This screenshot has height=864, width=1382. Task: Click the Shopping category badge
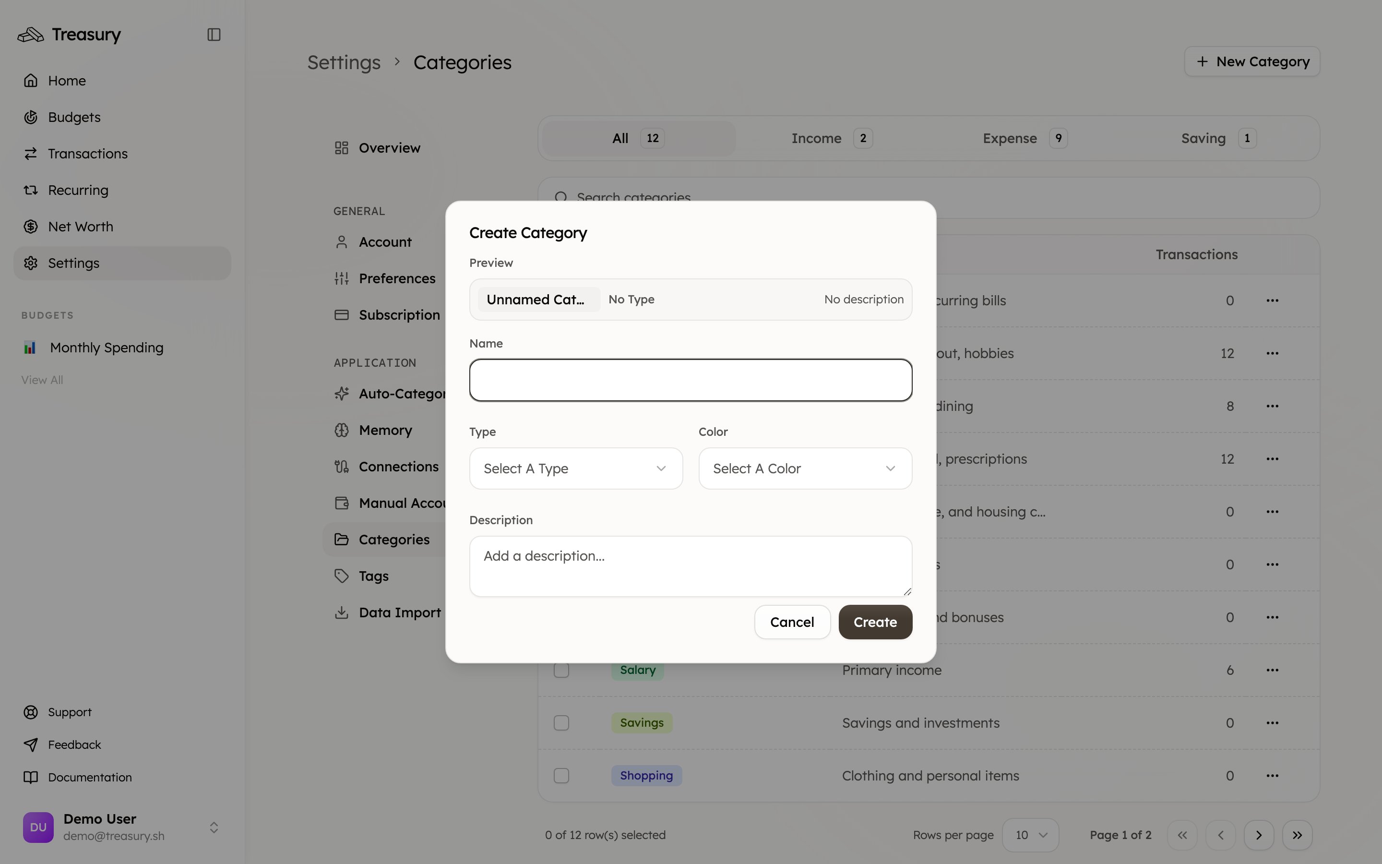tap(646, 776)
